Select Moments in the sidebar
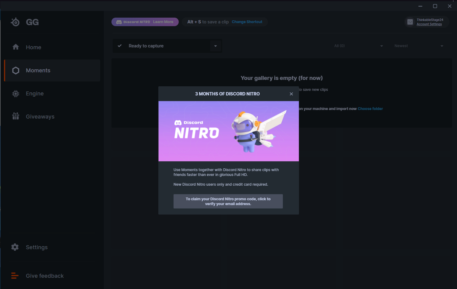 52,71
